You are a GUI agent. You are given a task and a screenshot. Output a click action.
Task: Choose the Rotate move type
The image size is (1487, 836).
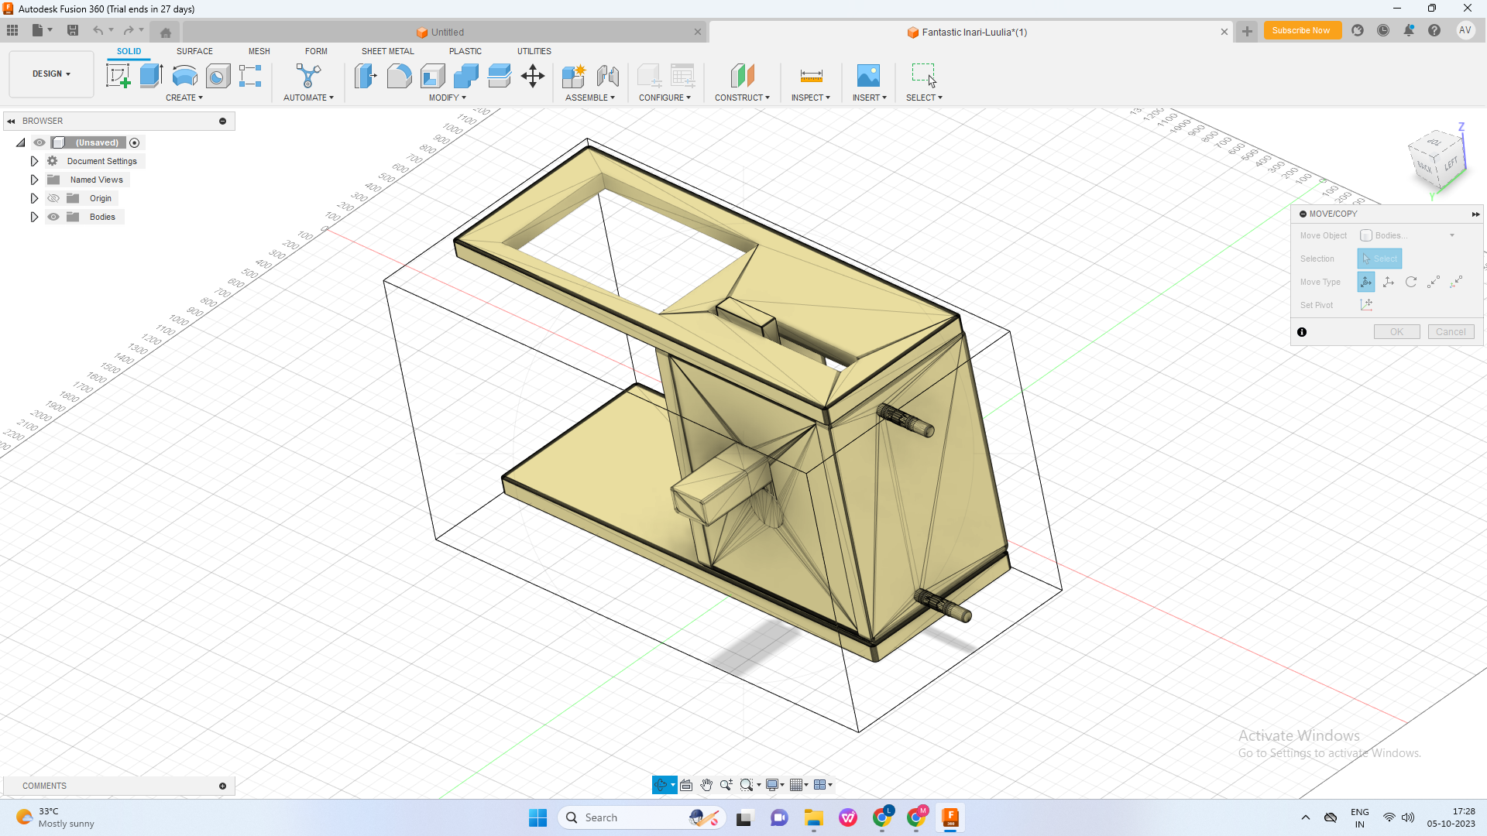point(1411,282)
